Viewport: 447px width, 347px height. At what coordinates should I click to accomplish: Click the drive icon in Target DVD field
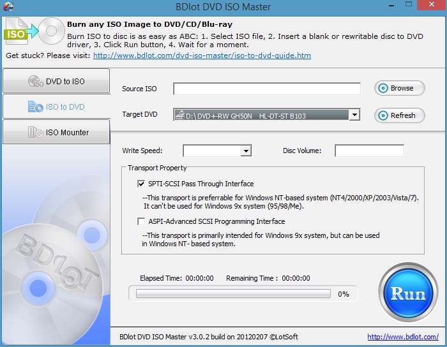click(179, 115)
